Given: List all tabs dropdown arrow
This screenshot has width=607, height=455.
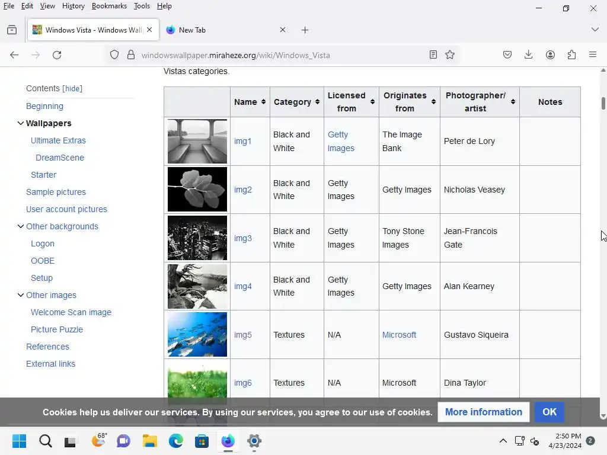Looking at the screenshot, I should coord(595,30).
